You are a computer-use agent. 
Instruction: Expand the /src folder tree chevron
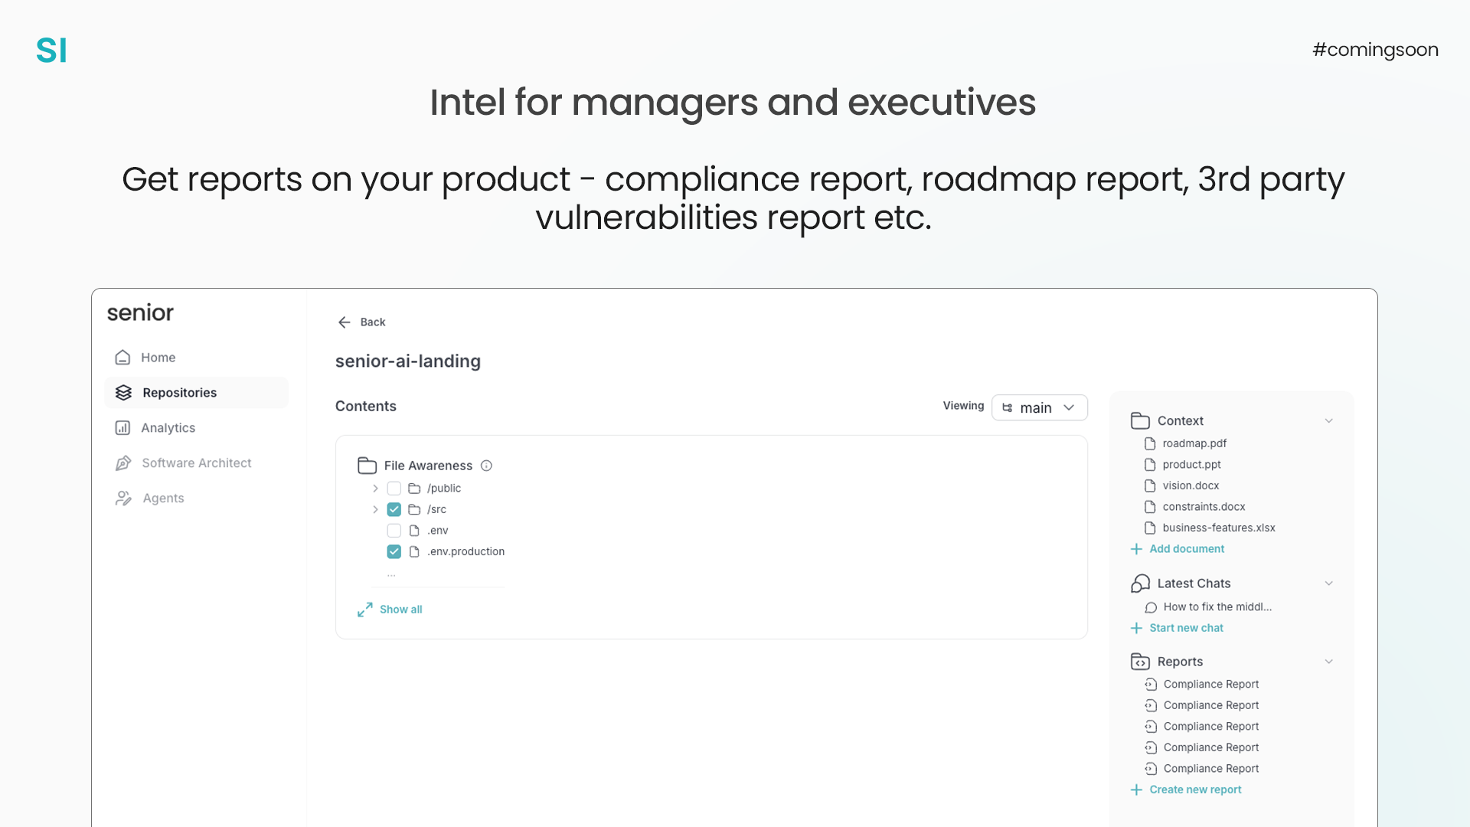(x=375, y=509)
